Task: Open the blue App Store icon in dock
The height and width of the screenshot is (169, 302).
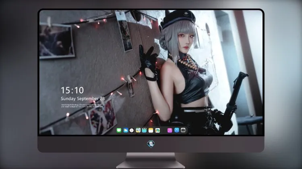Action: (177, 130)
